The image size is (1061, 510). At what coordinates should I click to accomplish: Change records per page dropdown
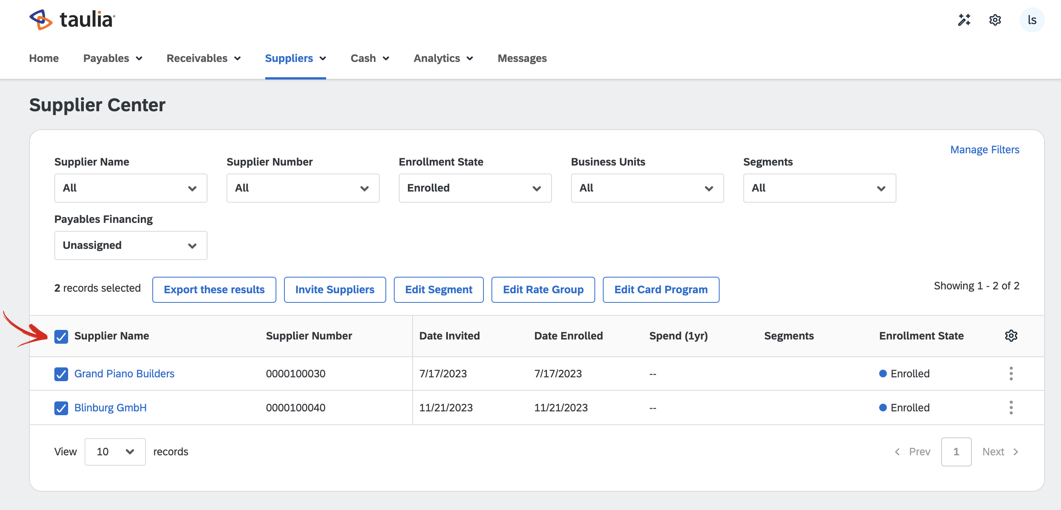115,452
